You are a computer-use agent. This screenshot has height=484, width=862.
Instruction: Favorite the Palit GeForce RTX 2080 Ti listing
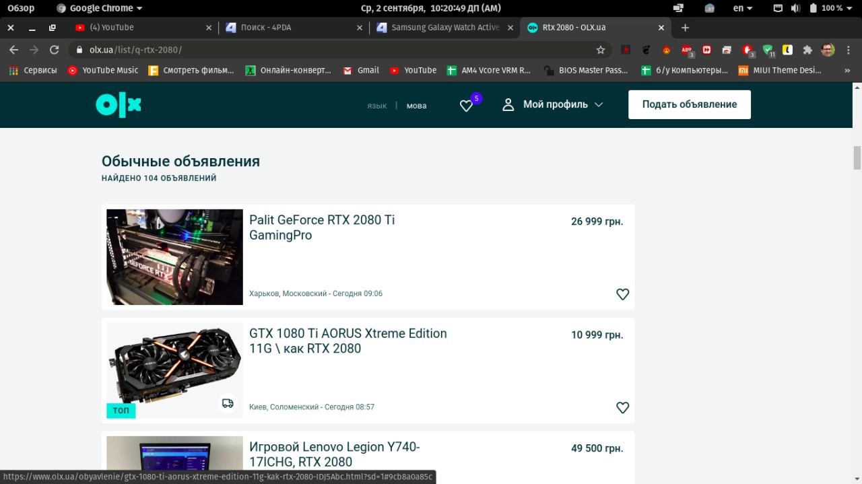tap(623, 294)
